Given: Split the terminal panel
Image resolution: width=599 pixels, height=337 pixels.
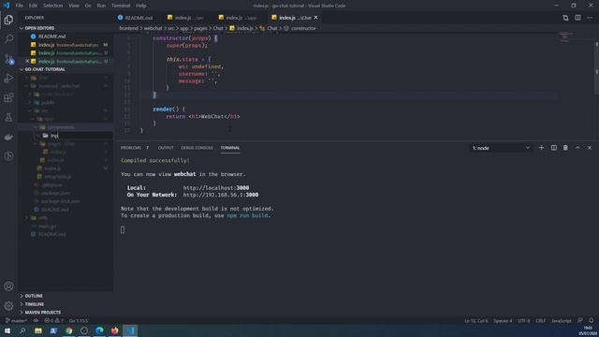Looking at the screenshot, I should [x=553, y=148].
